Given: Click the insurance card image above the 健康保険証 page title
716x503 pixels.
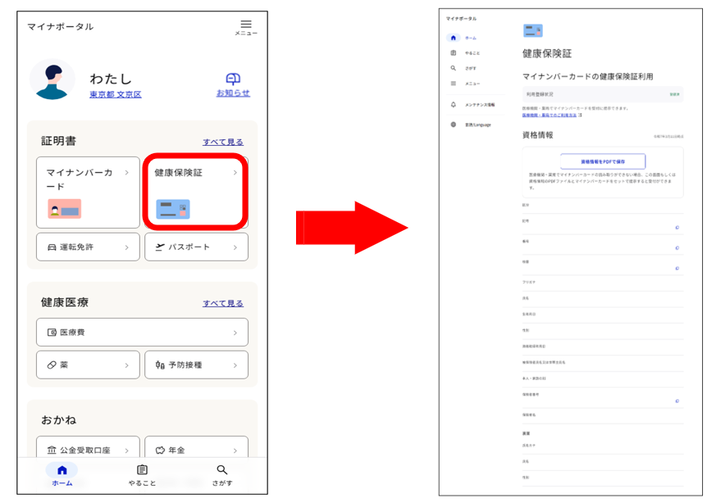Looking at the screenshot, I should point(533,30).
